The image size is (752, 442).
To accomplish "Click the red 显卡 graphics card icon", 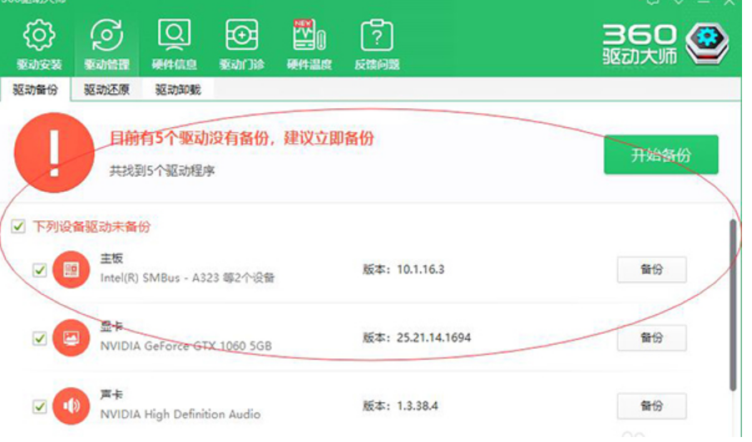I will [71, 338].
